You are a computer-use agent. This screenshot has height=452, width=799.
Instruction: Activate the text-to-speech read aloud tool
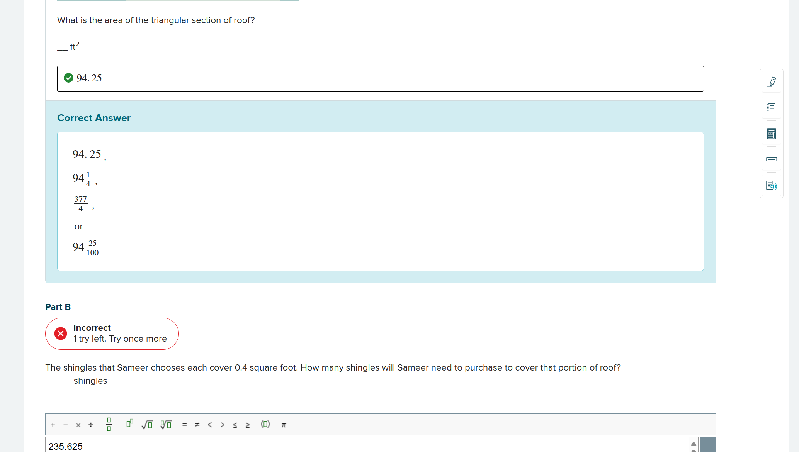[771, 186]
